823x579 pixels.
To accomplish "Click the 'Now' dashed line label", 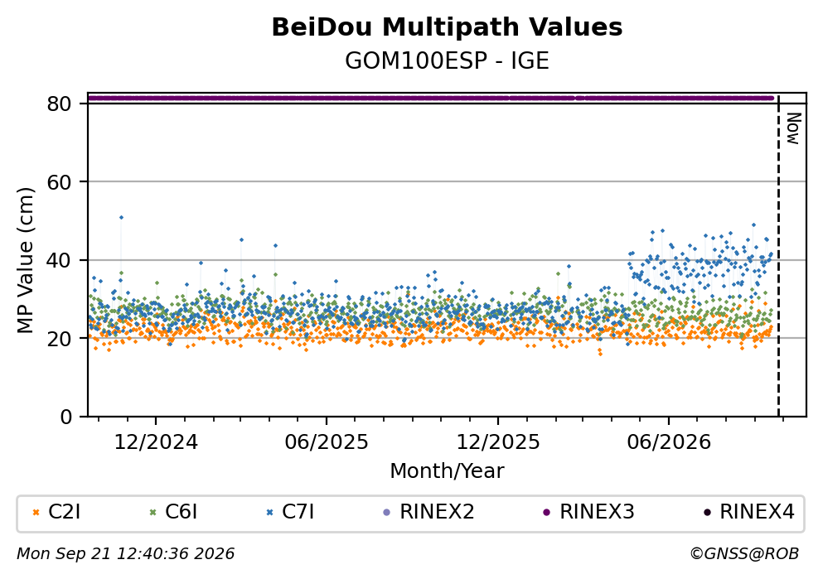I will [793, 128].
